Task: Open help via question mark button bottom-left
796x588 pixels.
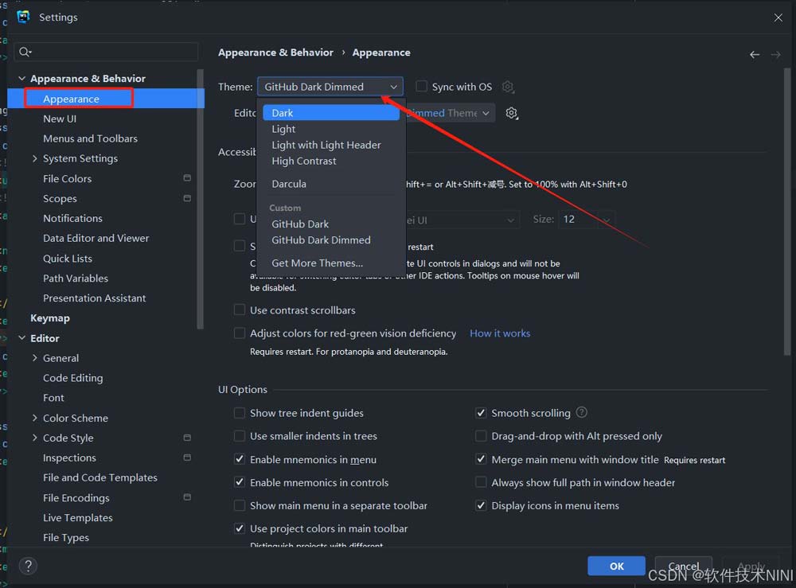Action: click(28, 566)
